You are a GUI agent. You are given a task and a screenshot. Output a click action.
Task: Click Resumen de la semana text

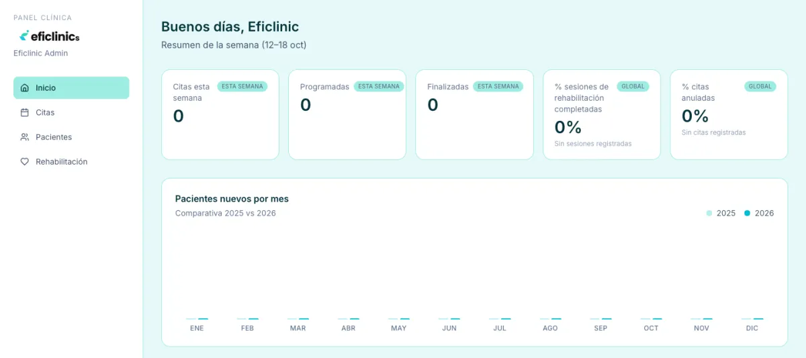pos(234,45)
